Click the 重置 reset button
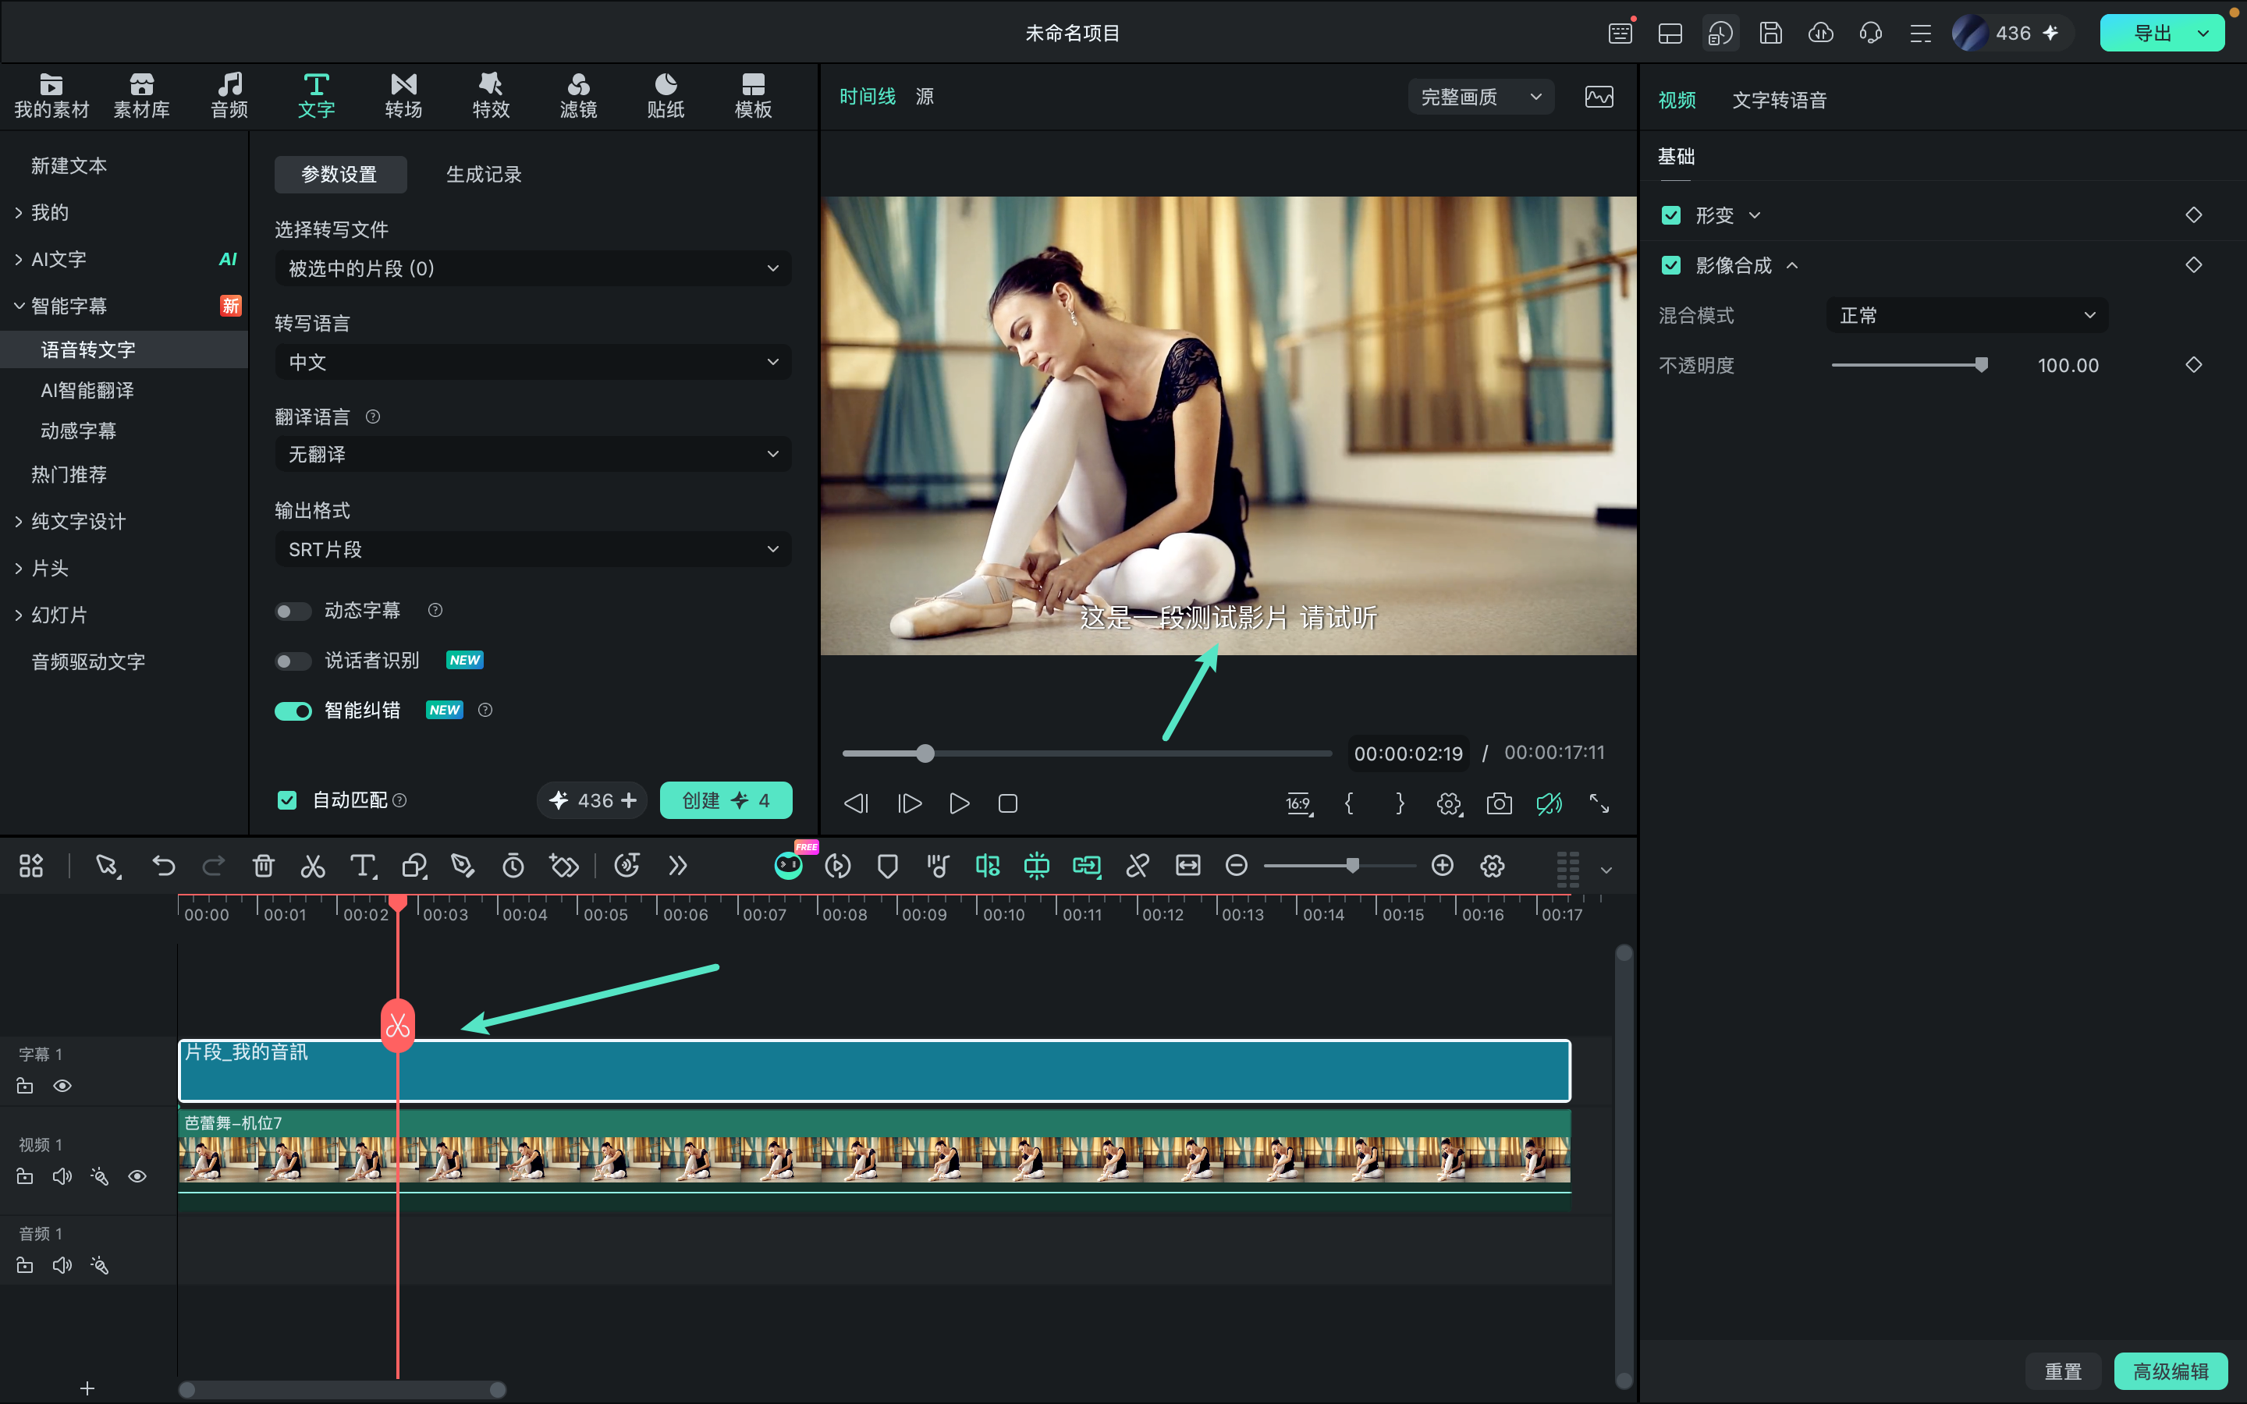 click(x=2062, y=1371)
